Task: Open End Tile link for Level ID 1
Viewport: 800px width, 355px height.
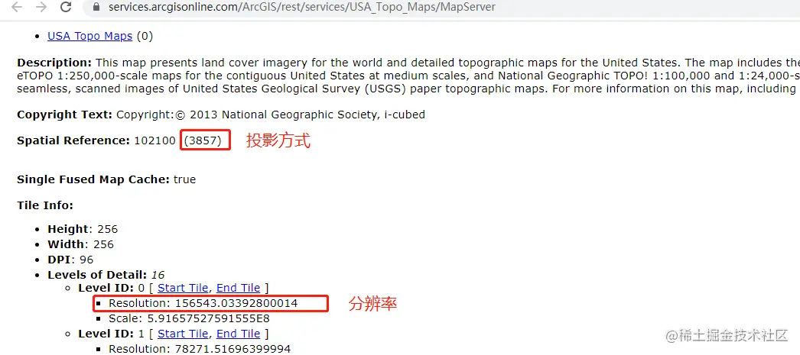Action: 239,334
